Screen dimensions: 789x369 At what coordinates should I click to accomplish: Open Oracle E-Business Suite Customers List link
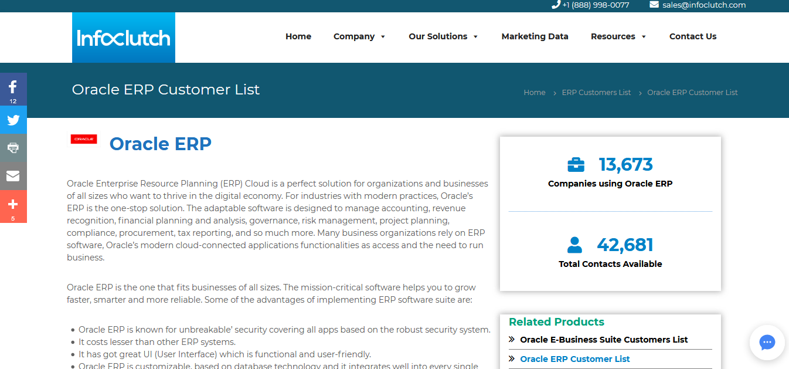coord(604,340)
